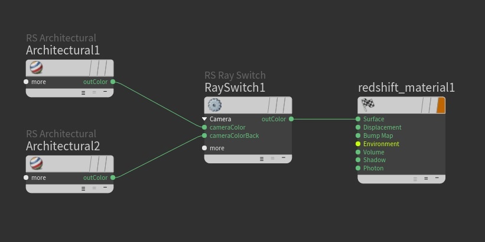485x242 pixels.
Task: Click the Bump Map input connector
Action: pos(358,135)
